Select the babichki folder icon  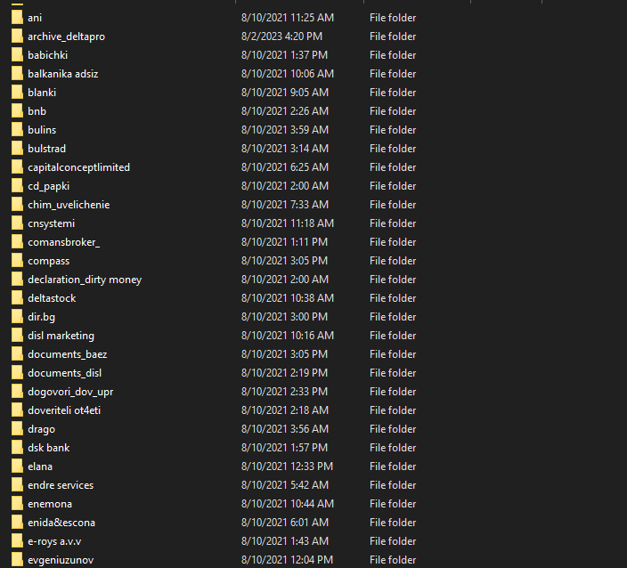tap(17, 55)
